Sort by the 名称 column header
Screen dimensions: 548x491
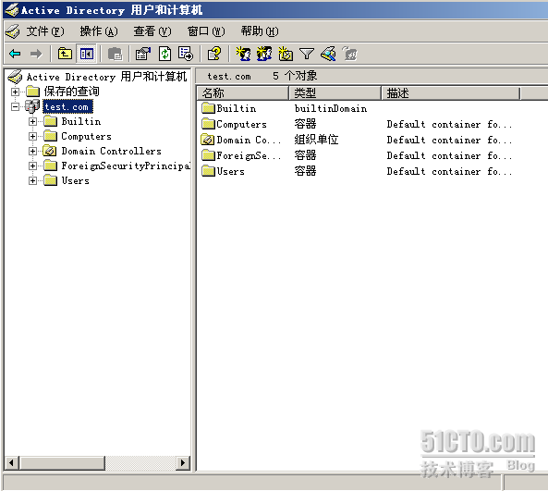243,93
